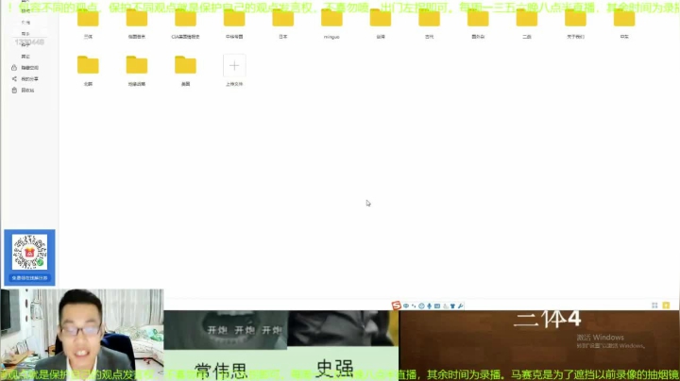Screen dimensions: 680x381
Task: Open Sogou emoji panel icon
Action: pyautogui.click(x=421, y=306)
